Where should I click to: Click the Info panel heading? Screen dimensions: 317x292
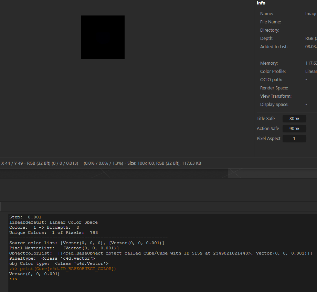pyautogui.click(x=261, y=3)
